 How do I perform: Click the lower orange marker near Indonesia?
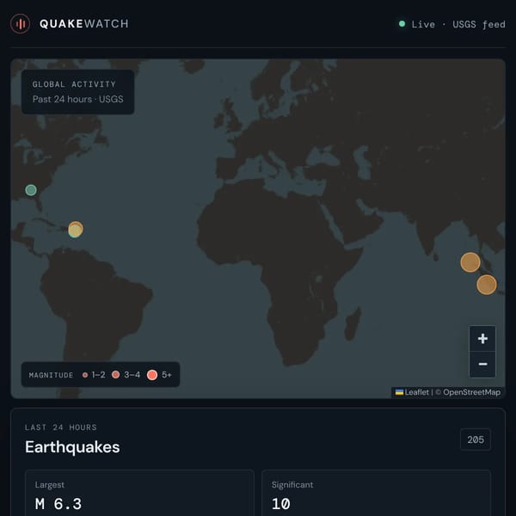tap(487, 285)
